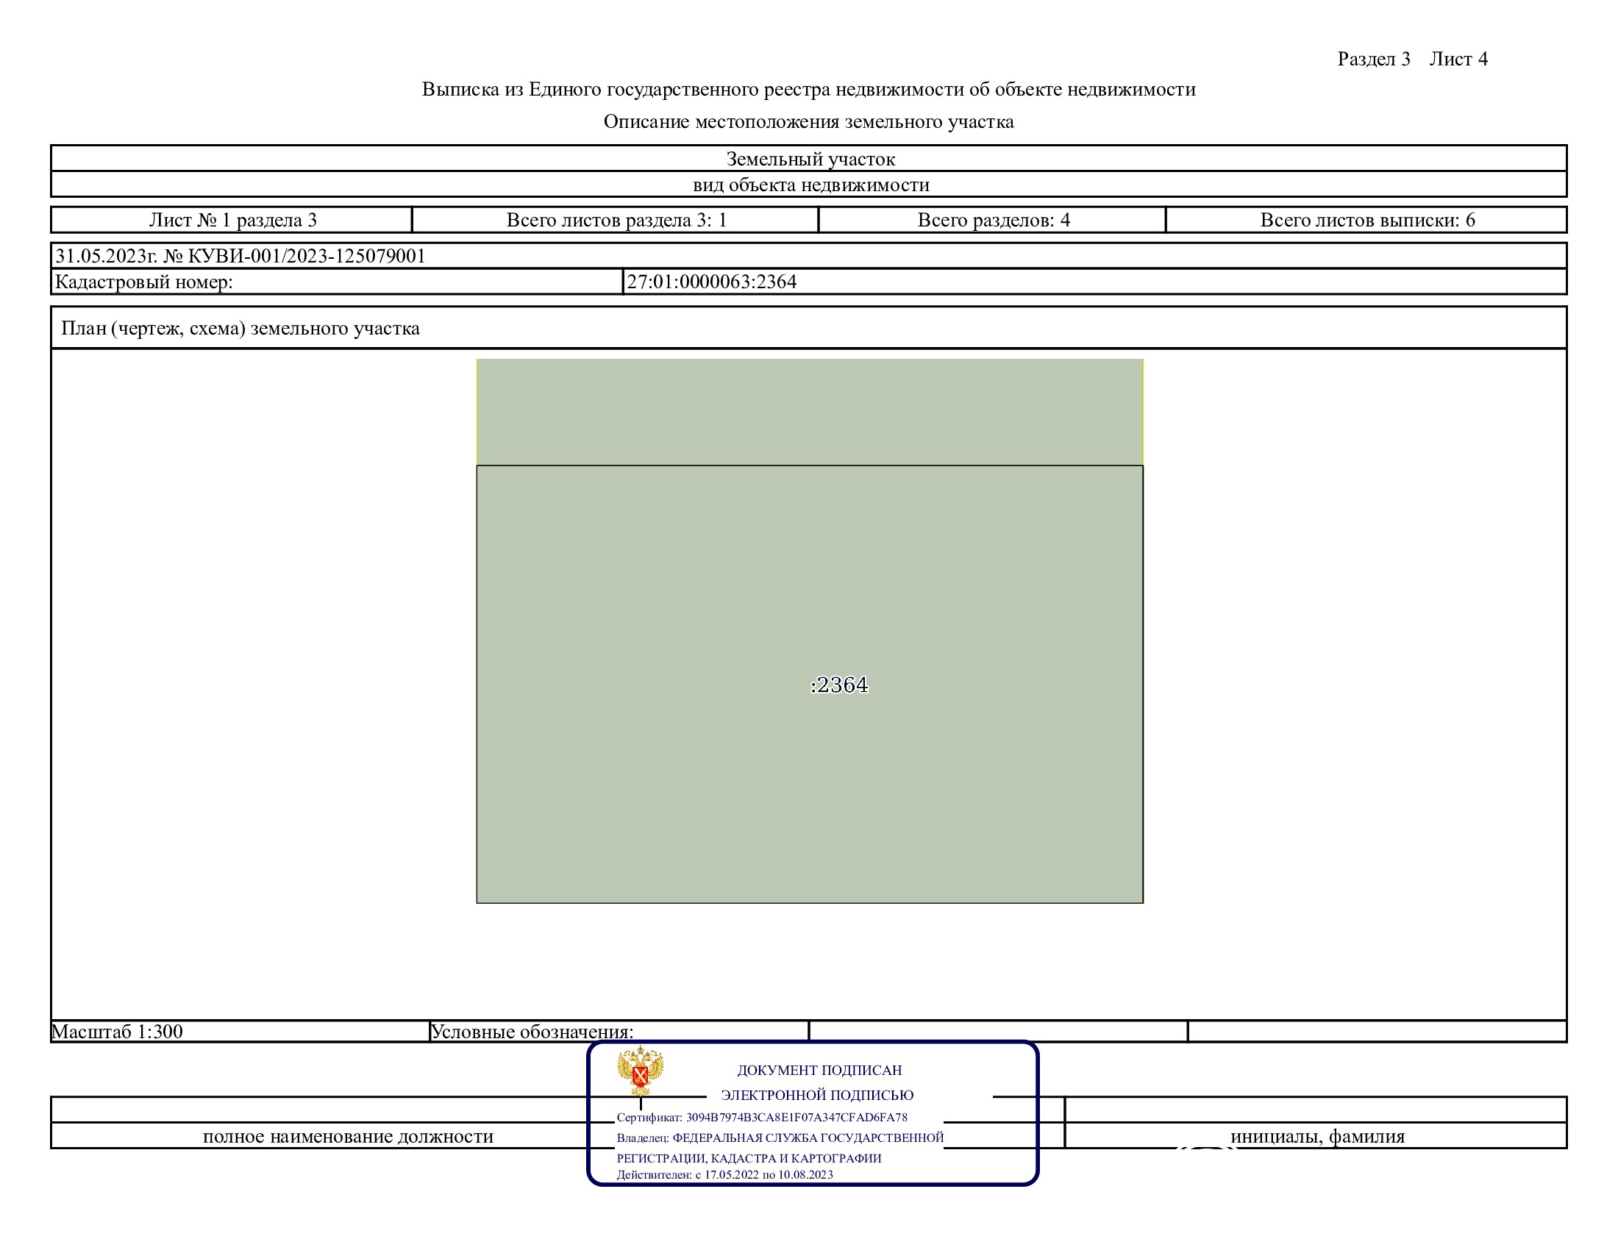Select cell 'Лист № 1 раздела 3'

pyautogui.click(x=232, y=220)
